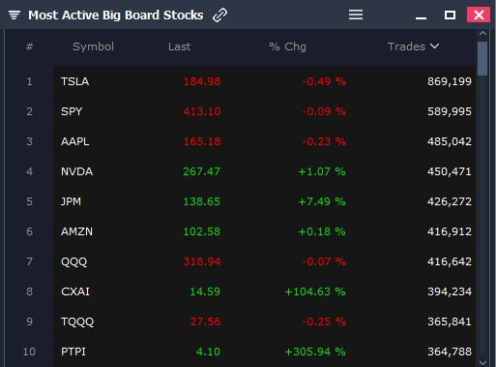Open the CXAI stock row

pyautogui.click(x=264, y=291)
